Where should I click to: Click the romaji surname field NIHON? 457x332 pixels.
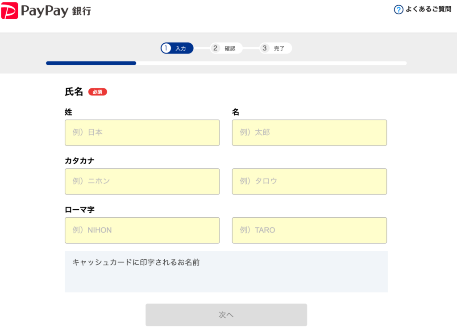coord(142,230)
